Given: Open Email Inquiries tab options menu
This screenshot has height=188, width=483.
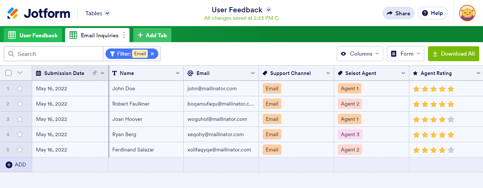Looking at the screenshot, I should click(124, 35).
